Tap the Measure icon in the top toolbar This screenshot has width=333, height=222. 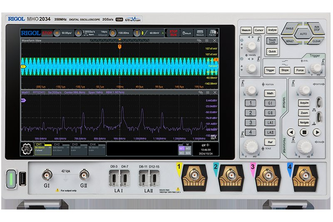(200, 32)
